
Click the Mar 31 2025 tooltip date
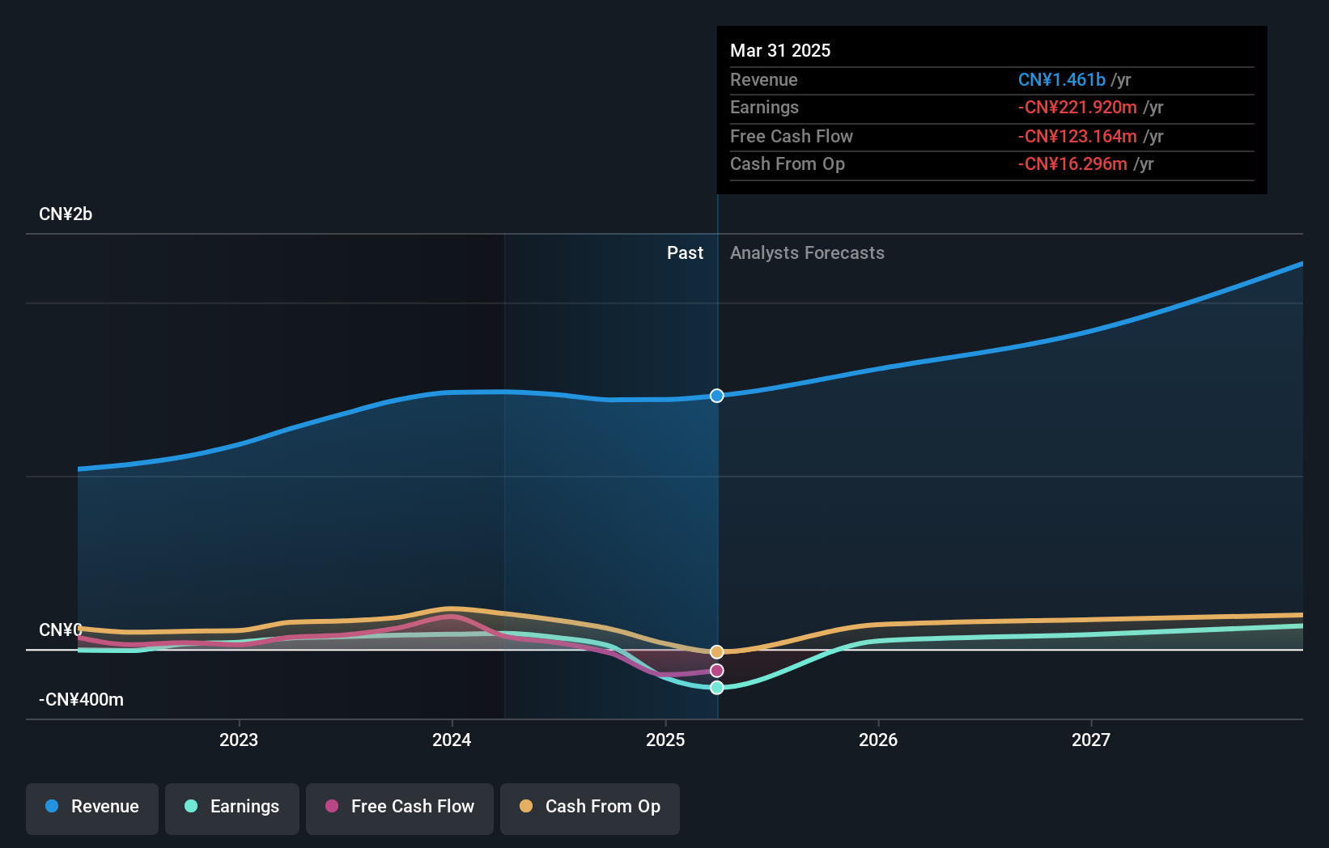[780, 50]
